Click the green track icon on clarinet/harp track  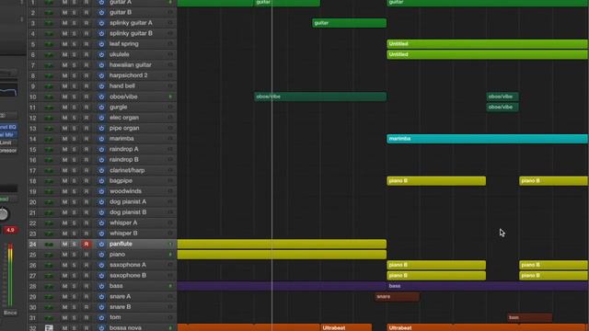pyautogui.click(x=49, y=170)
